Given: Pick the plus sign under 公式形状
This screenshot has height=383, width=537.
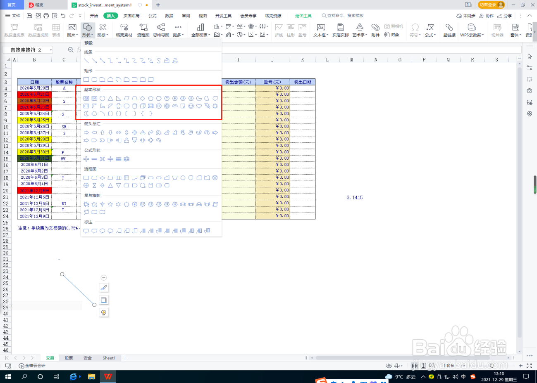Looking at the screenshot, I should point(86,158).
